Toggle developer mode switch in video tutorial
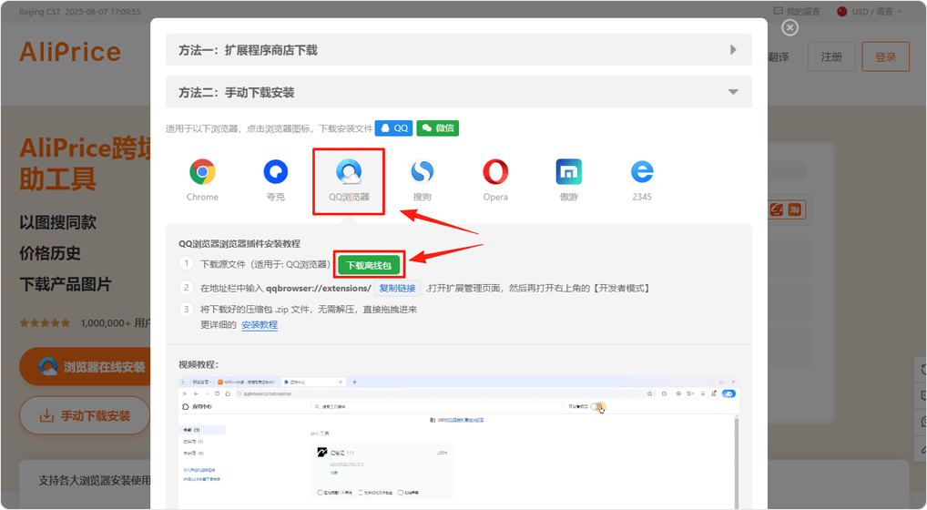 tap(597, 406)
